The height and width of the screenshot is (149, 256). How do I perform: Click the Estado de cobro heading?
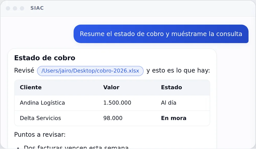pos(45,58)
